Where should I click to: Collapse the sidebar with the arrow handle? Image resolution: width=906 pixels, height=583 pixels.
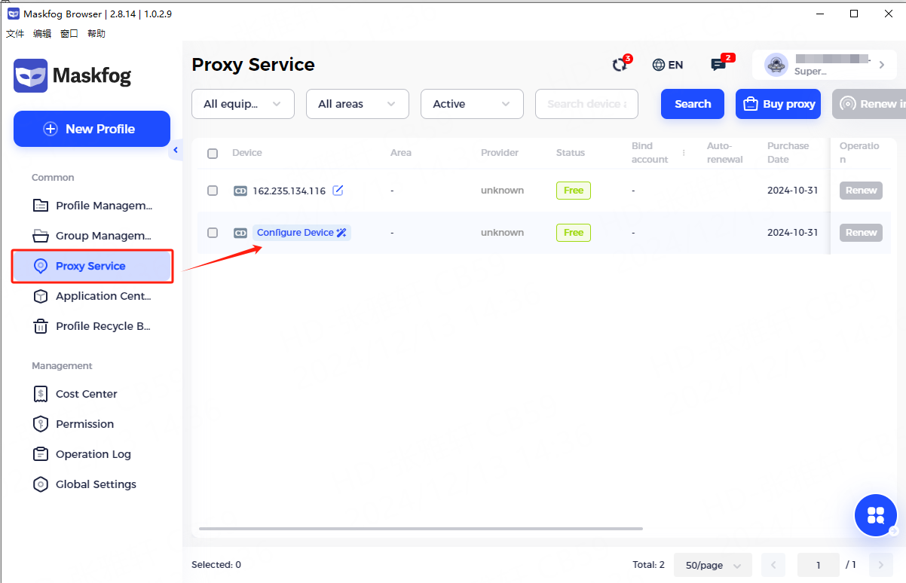(176, 151)
